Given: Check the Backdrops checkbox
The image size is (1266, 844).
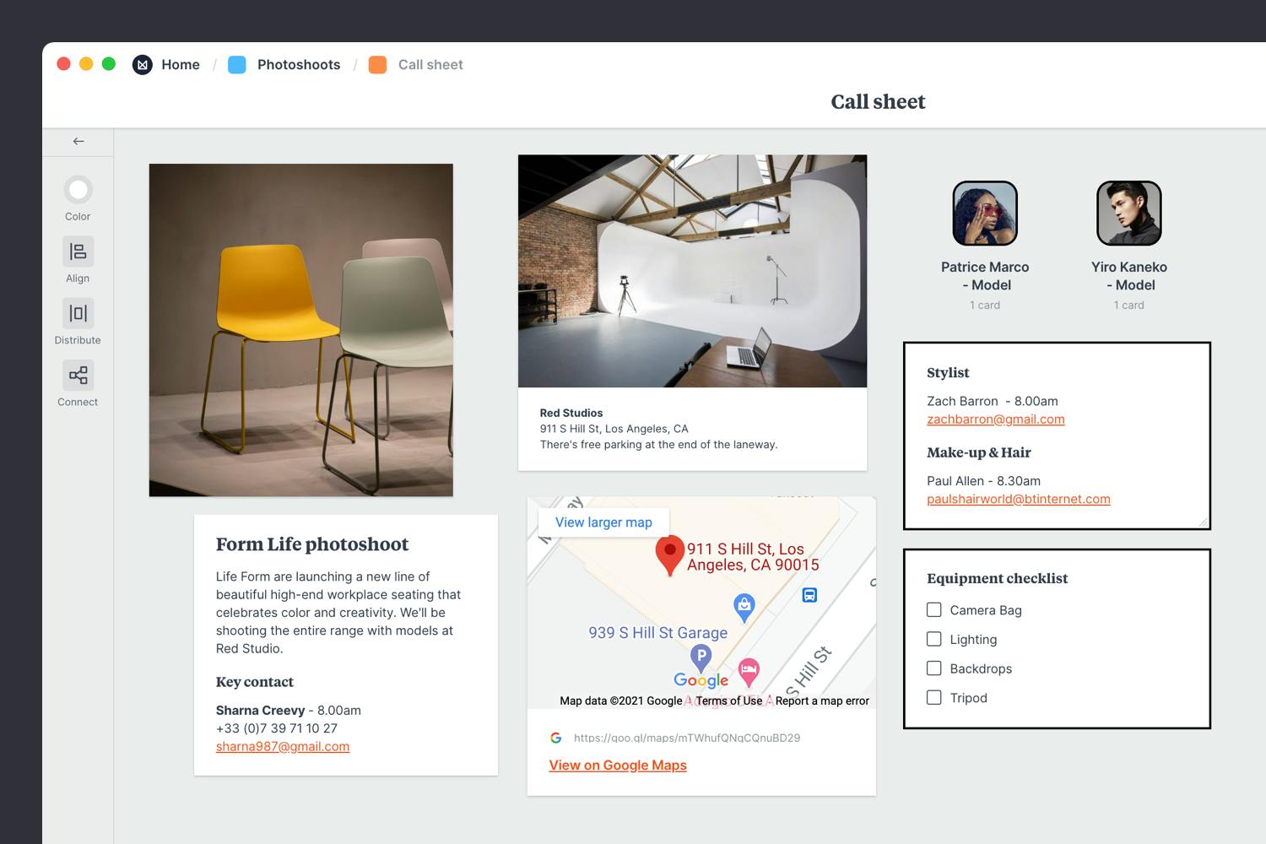Looking at the screenshot, I should coord(934,668).
